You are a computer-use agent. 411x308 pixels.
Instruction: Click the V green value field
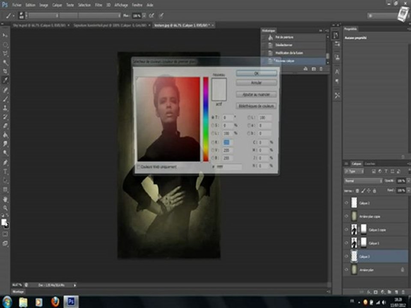(x=228, y=150)
